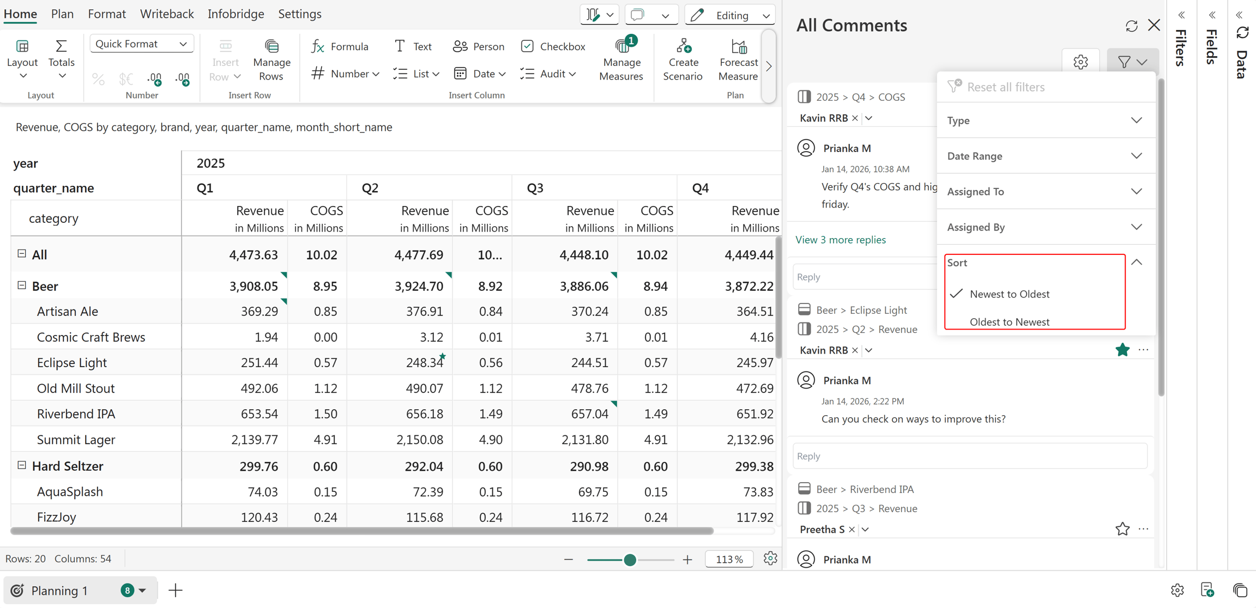Switch to the Writeback tab

click(167, 14)
